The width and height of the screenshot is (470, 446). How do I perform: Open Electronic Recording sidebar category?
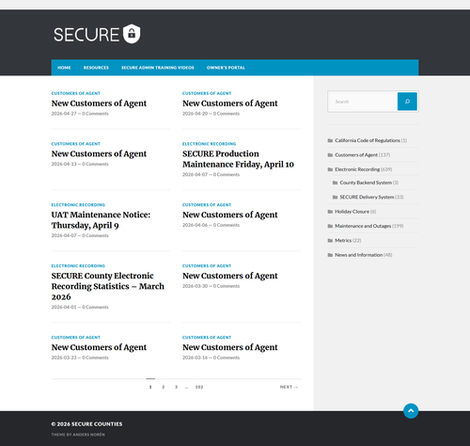click(357, 169)
